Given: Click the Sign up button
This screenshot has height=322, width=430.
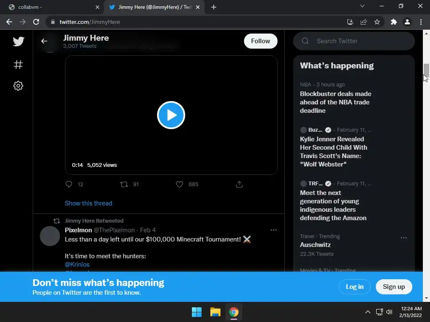Looking at the screenshot, I should coord(394,287).
